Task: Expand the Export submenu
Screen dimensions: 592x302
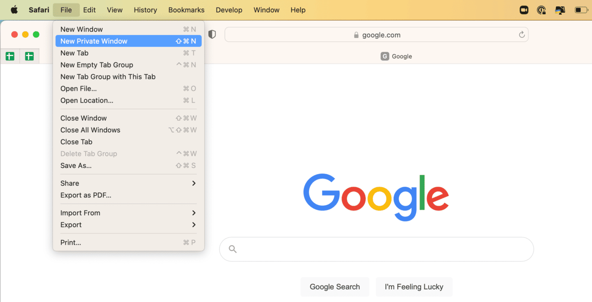Action: [129, 225]
